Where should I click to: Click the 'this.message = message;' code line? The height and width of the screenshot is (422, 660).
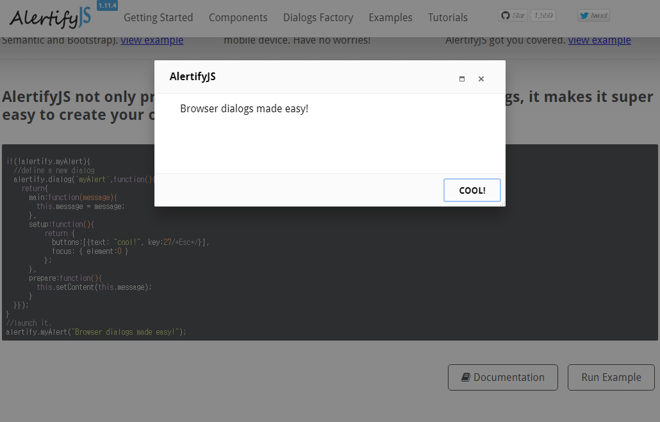point(81,207)
